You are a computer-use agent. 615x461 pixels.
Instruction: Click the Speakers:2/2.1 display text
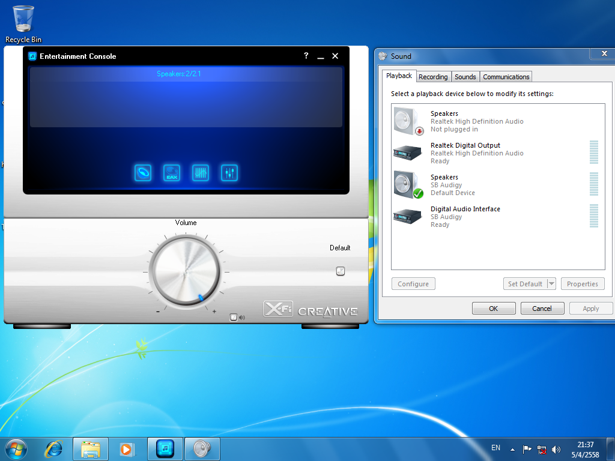click(179, 74)
